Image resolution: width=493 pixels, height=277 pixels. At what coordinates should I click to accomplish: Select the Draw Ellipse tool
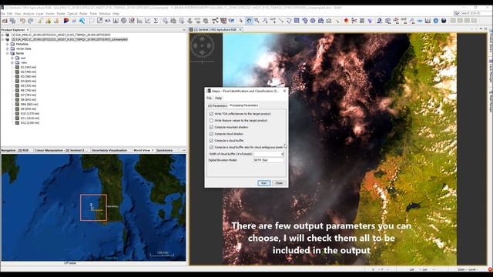point(313,21)
